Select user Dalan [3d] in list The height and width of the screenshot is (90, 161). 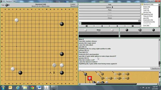click(x=146, y=7)
